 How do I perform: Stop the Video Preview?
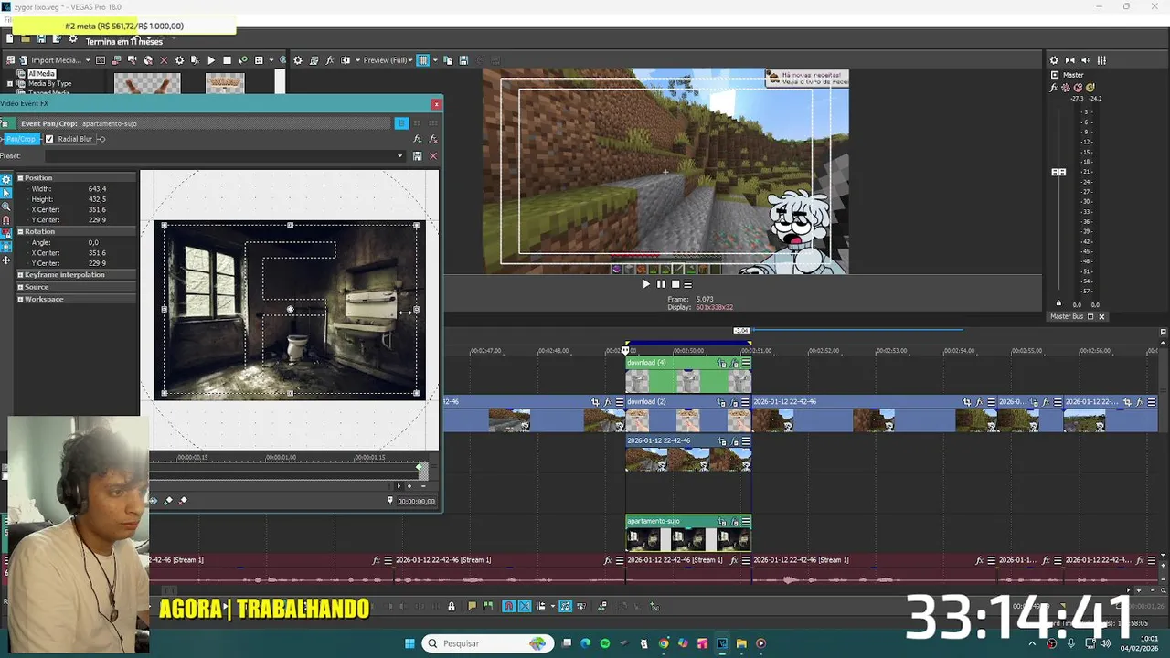tap(675, 283)
